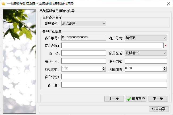Viewport: 173px width, 115px height.
Task: Decrease 期初应收 with the down arrow
Action: click(x=104, y=70)
